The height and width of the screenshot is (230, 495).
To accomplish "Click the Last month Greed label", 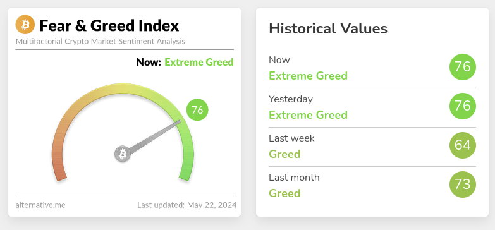I will (x=284, y=193).
